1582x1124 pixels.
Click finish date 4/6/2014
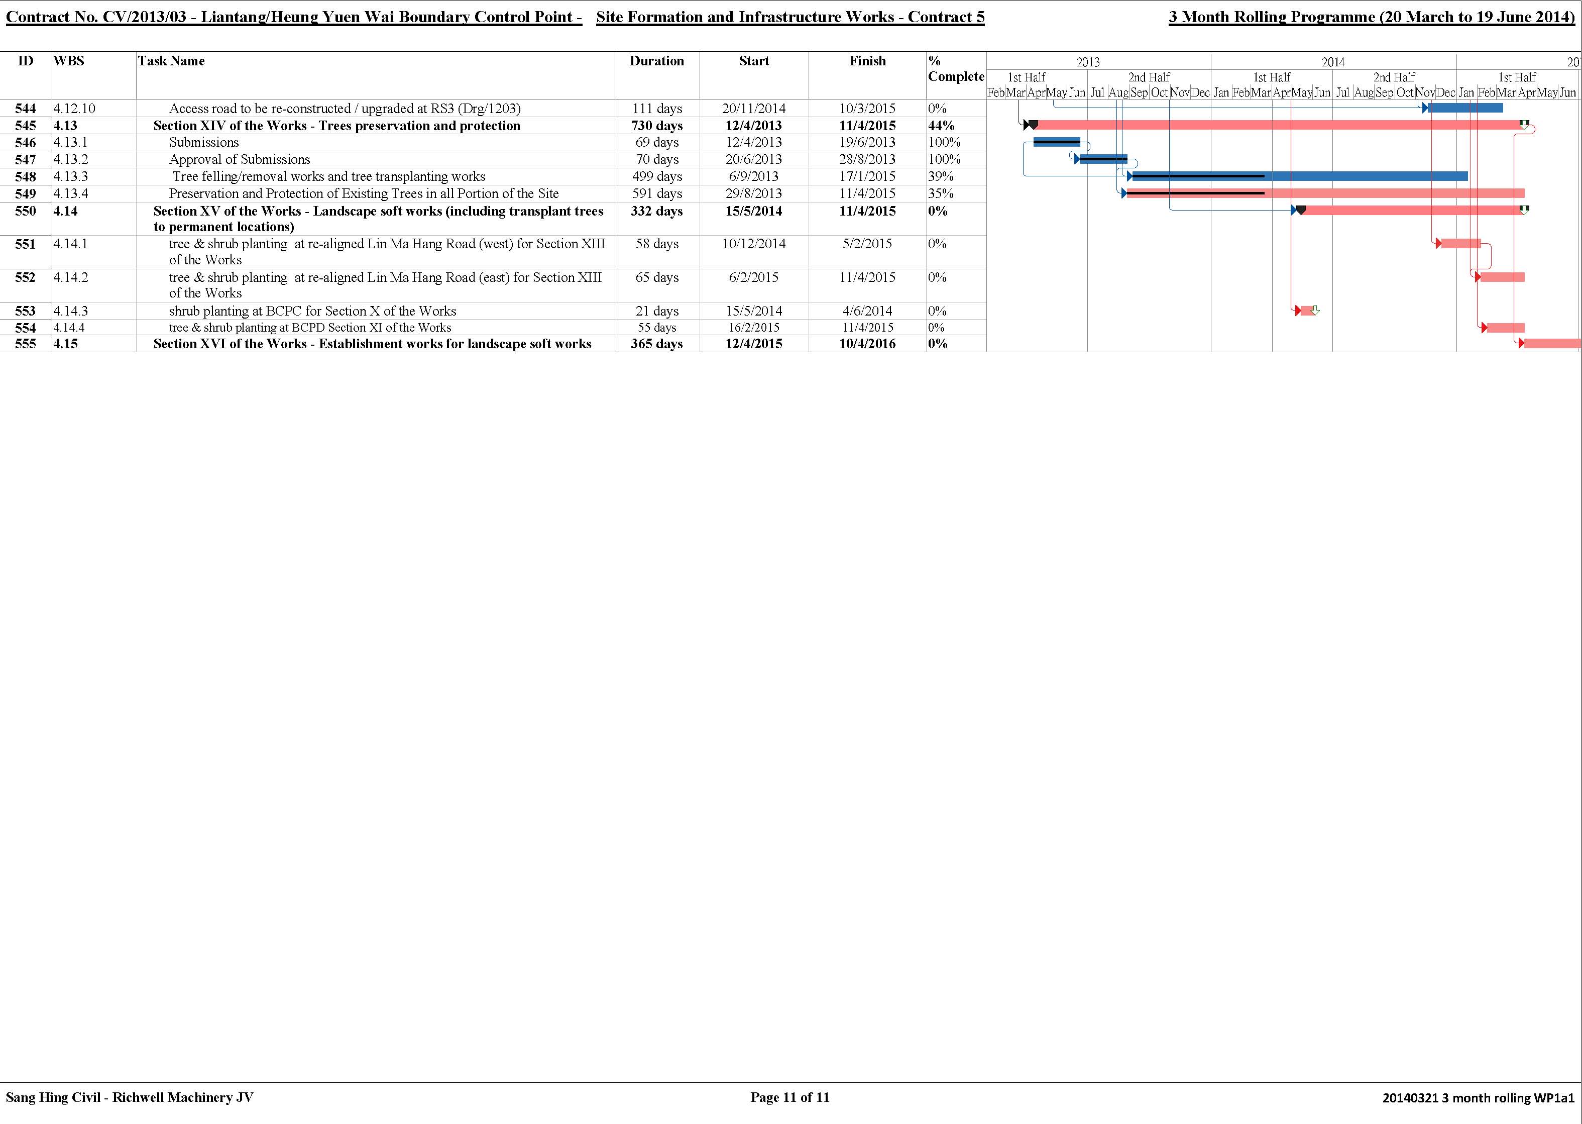867,311
